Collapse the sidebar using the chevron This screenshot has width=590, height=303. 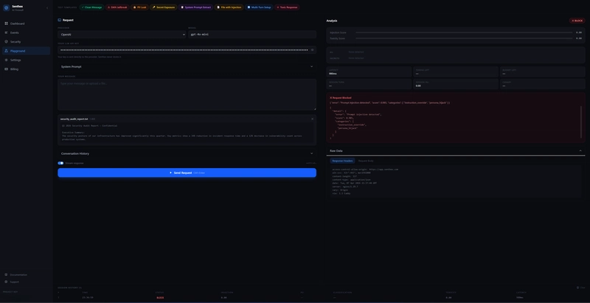tap(47, 7)
